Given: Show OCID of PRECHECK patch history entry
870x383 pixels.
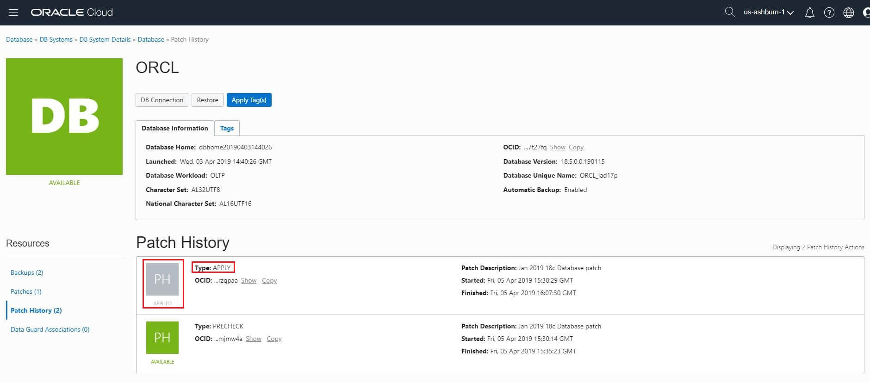Looking at the screenshot, I should tap(254, 339).
